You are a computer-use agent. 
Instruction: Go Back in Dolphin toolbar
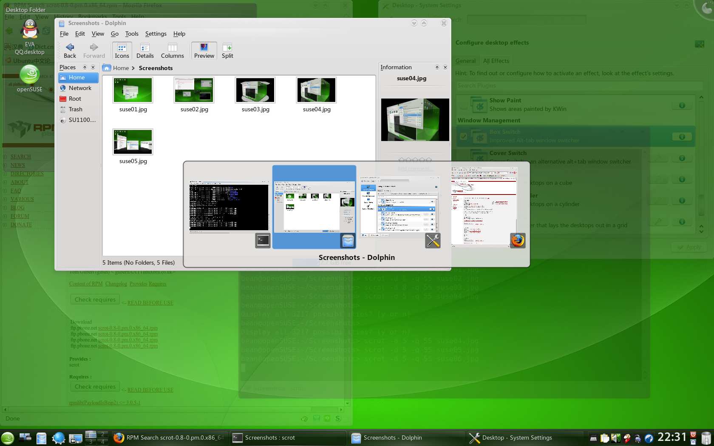click(x=70, y=51)
